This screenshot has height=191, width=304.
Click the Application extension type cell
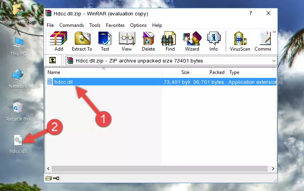click(252, 82)
